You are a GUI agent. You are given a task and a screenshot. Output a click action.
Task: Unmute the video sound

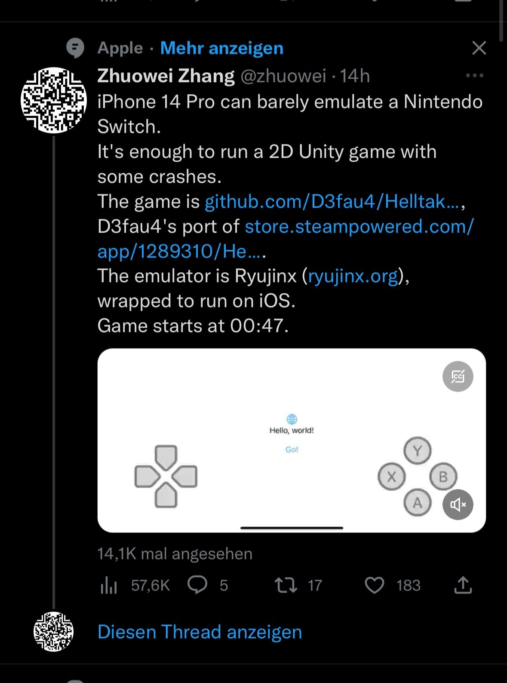(x=458, y=505)
